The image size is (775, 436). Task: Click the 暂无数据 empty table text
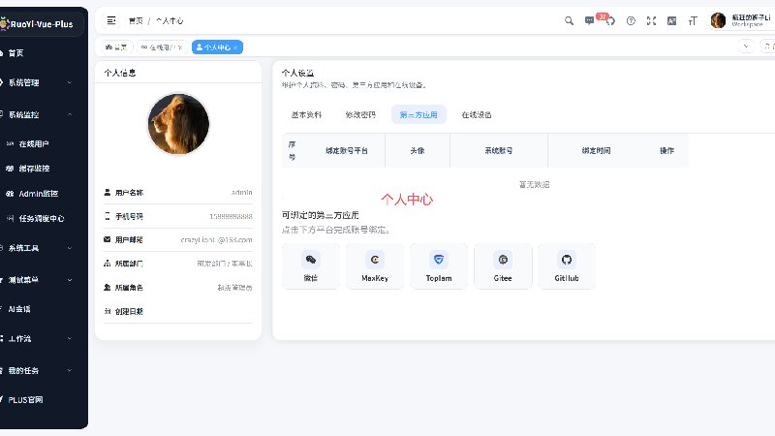tap(535, 184)
